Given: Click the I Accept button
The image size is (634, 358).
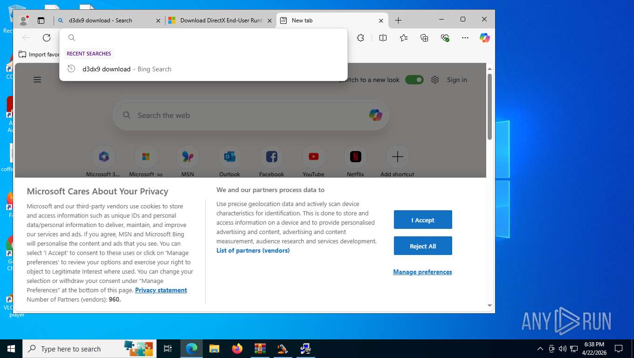Looking at the screenshot, I should 423,220.
